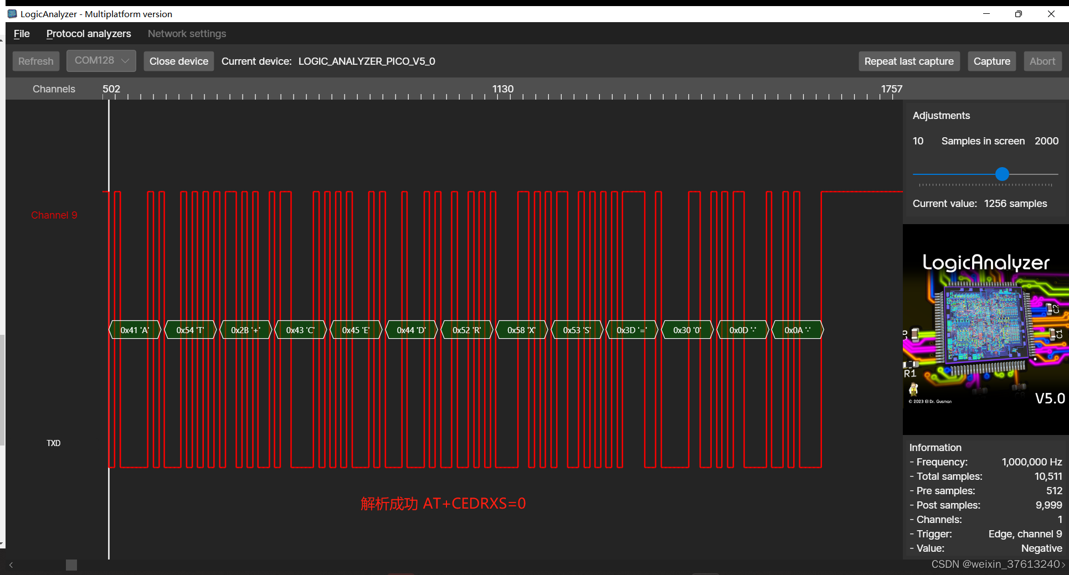Click the LogicAnalyzer V5.0 logo image

[986, 329]
